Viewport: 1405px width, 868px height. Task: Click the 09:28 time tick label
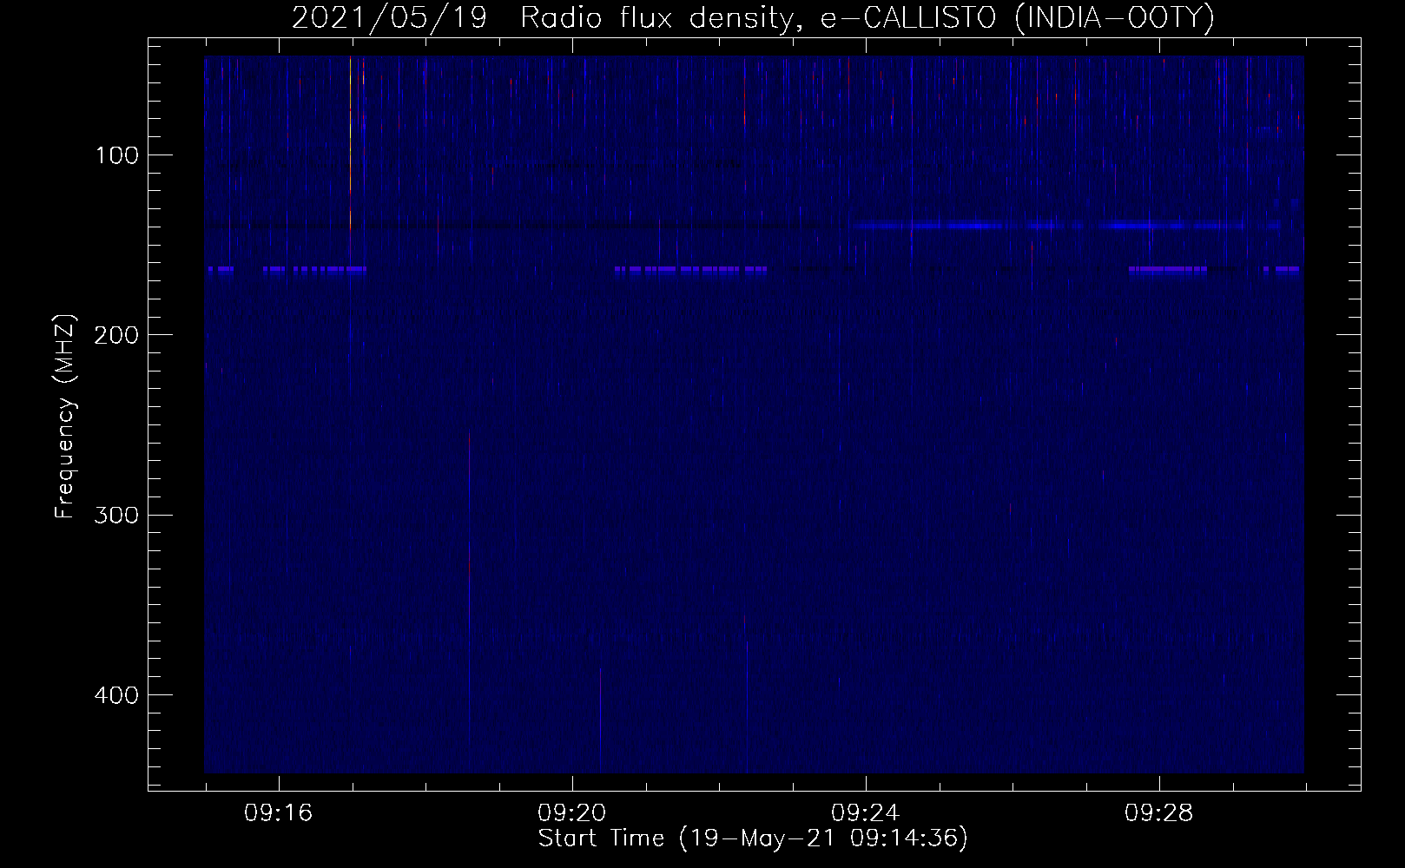coord(1158,813)
